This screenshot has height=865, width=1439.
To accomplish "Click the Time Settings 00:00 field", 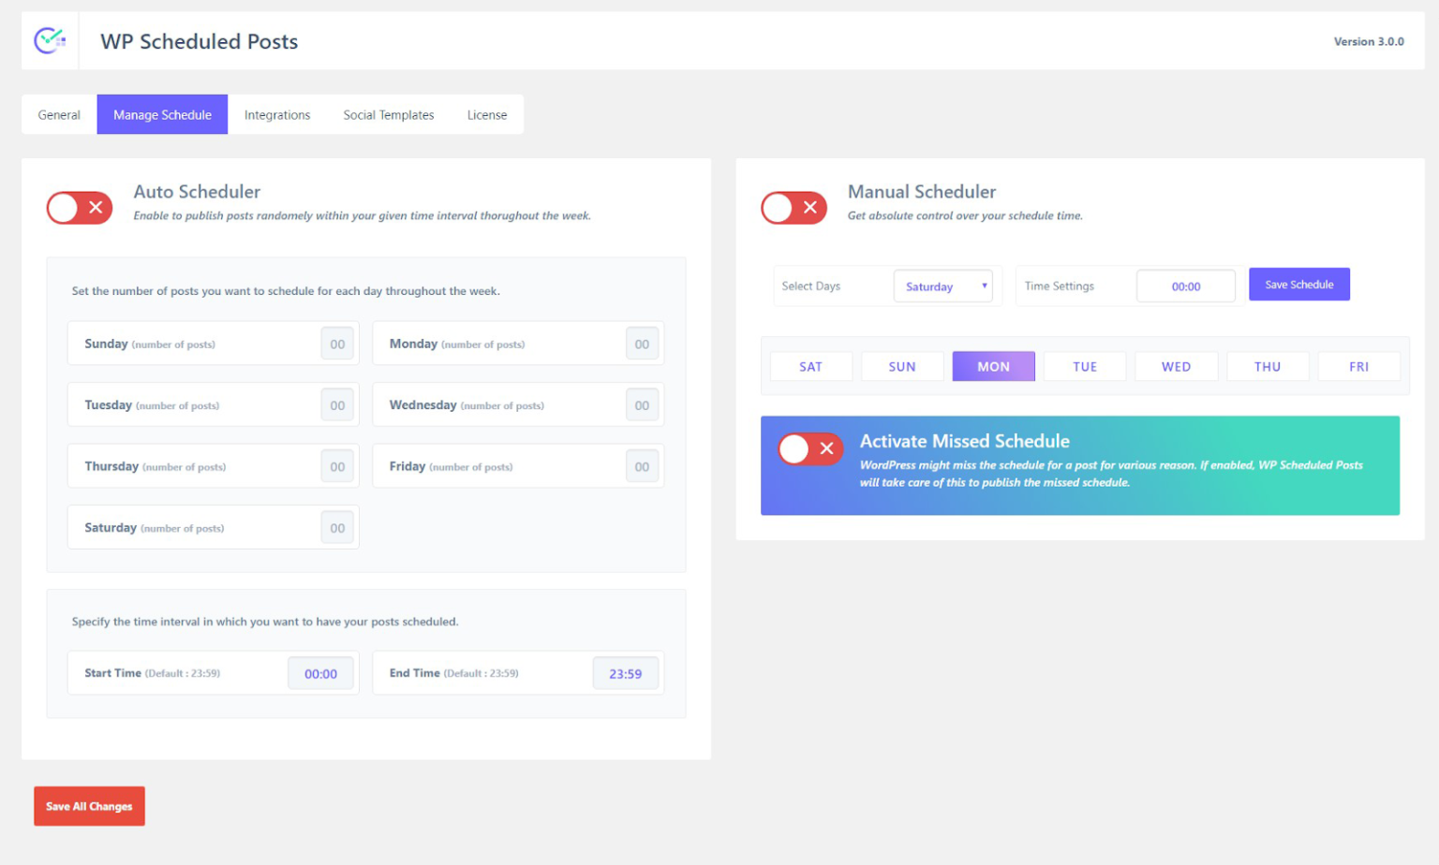I will point(1184,286).
